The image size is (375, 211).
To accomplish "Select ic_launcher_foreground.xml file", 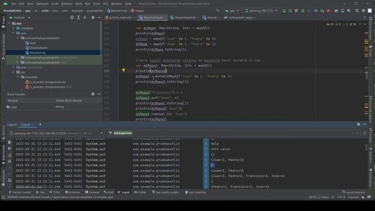I will [47, 87].
